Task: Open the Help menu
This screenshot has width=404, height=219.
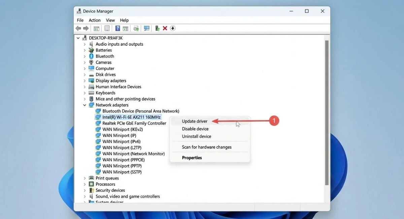Action: [x=124, y=20]
